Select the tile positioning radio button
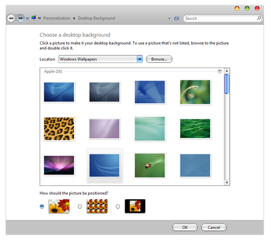The width and height of the screenshot is (271, 242). pos(80,206)
